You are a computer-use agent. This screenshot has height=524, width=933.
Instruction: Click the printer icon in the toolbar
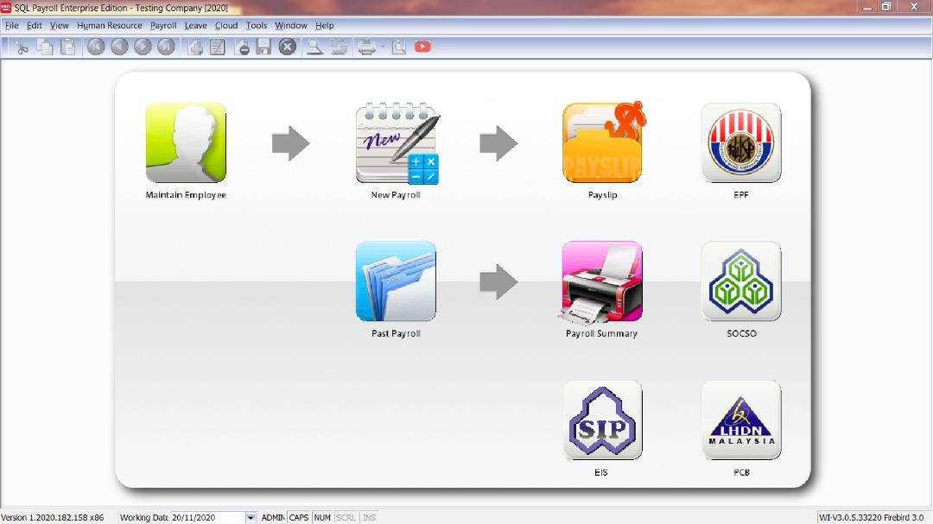[x=366, y=47]
